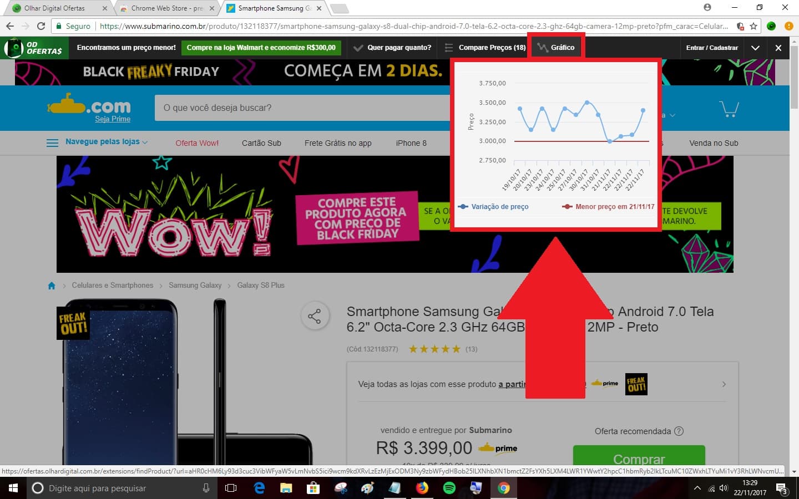Image resolution: width=799 pixels, height=499 pixels.
Task: Expand Navegue pelas lojas menu
Action: coord(97,142)
